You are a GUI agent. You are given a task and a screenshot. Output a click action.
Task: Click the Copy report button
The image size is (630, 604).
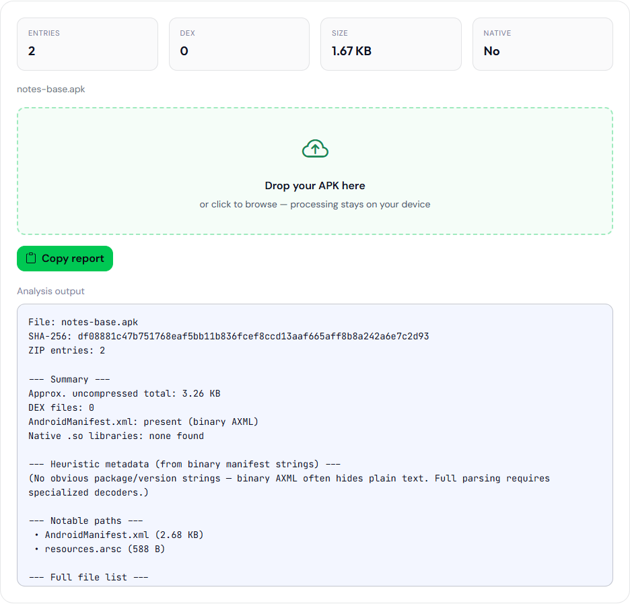(65, 259)
